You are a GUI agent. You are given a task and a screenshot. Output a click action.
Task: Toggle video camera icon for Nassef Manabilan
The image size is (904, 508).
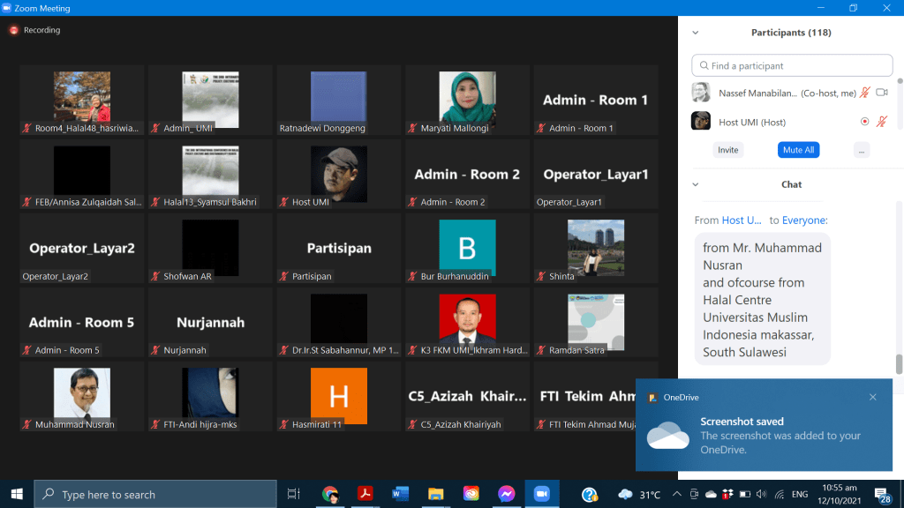(881, 93)
